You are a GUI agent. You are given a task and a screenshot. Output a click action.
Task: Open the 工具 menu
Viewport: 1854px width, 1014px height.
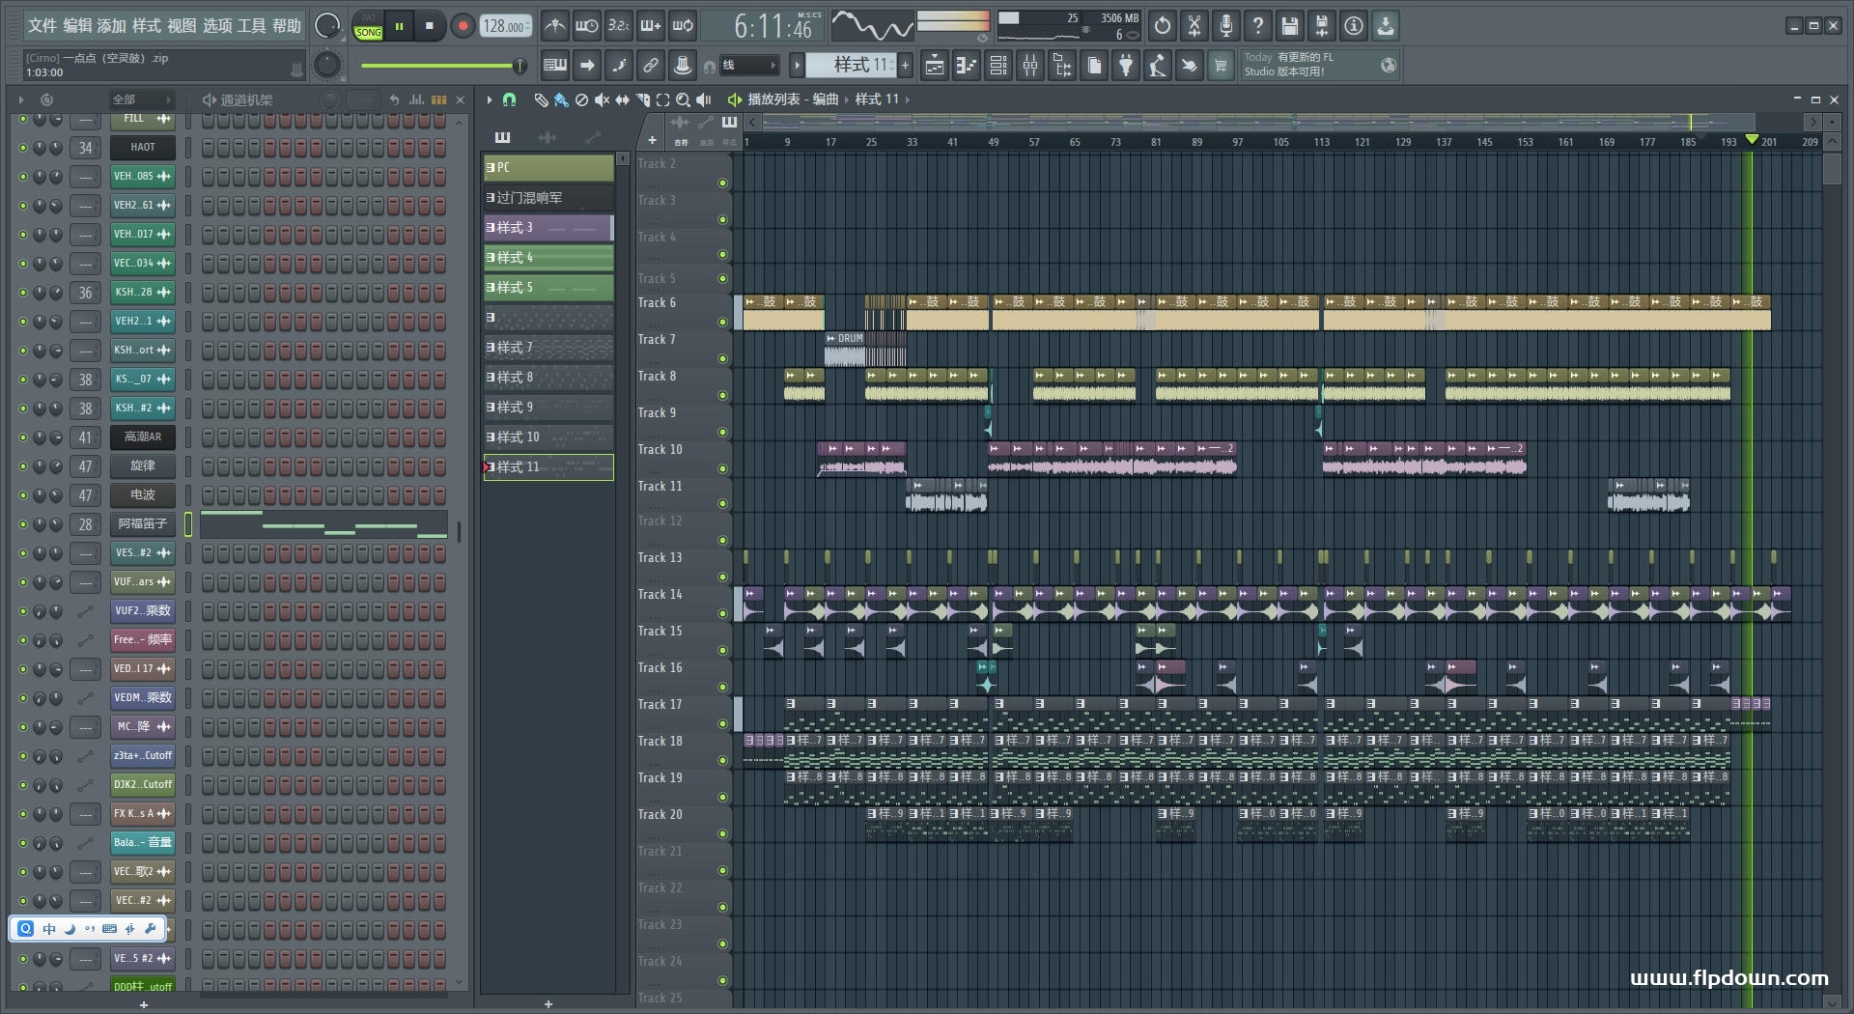251,26
